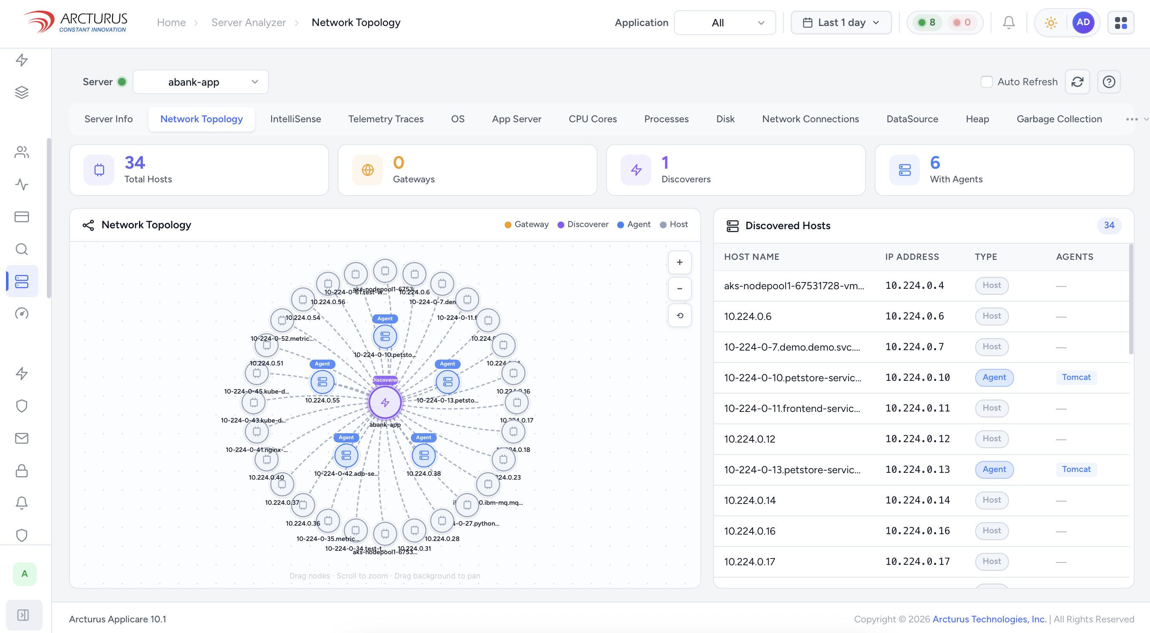This screenshot has height=633, width=1150.
Task: Open the apps grid icon
Action: coord(1121,22)
